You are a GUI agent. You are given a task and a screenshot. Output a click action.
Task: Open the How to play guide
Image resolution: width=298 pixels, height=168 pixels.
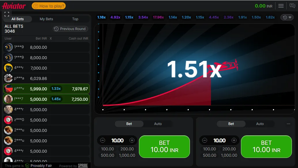tap(48, 5)
